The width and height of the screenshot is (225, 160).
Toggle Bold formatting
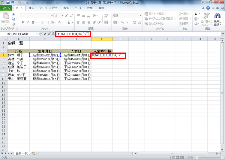click(x=23, y=23)
